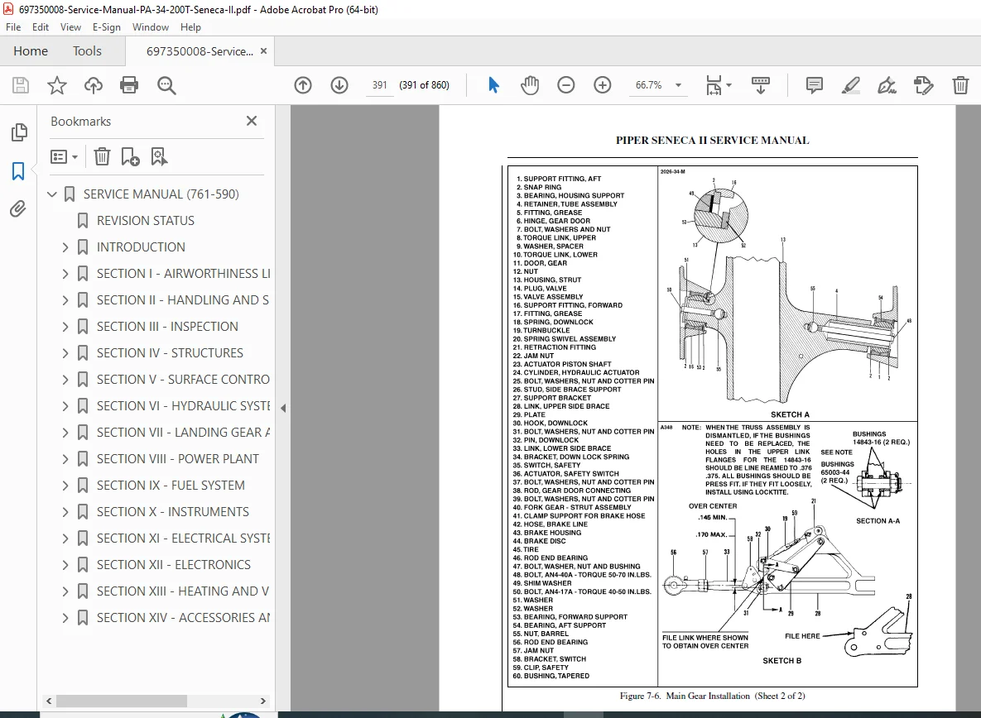This screenshot has height=718, width=981.
Task: Zoom out using the minus icon
Action: 565,85
